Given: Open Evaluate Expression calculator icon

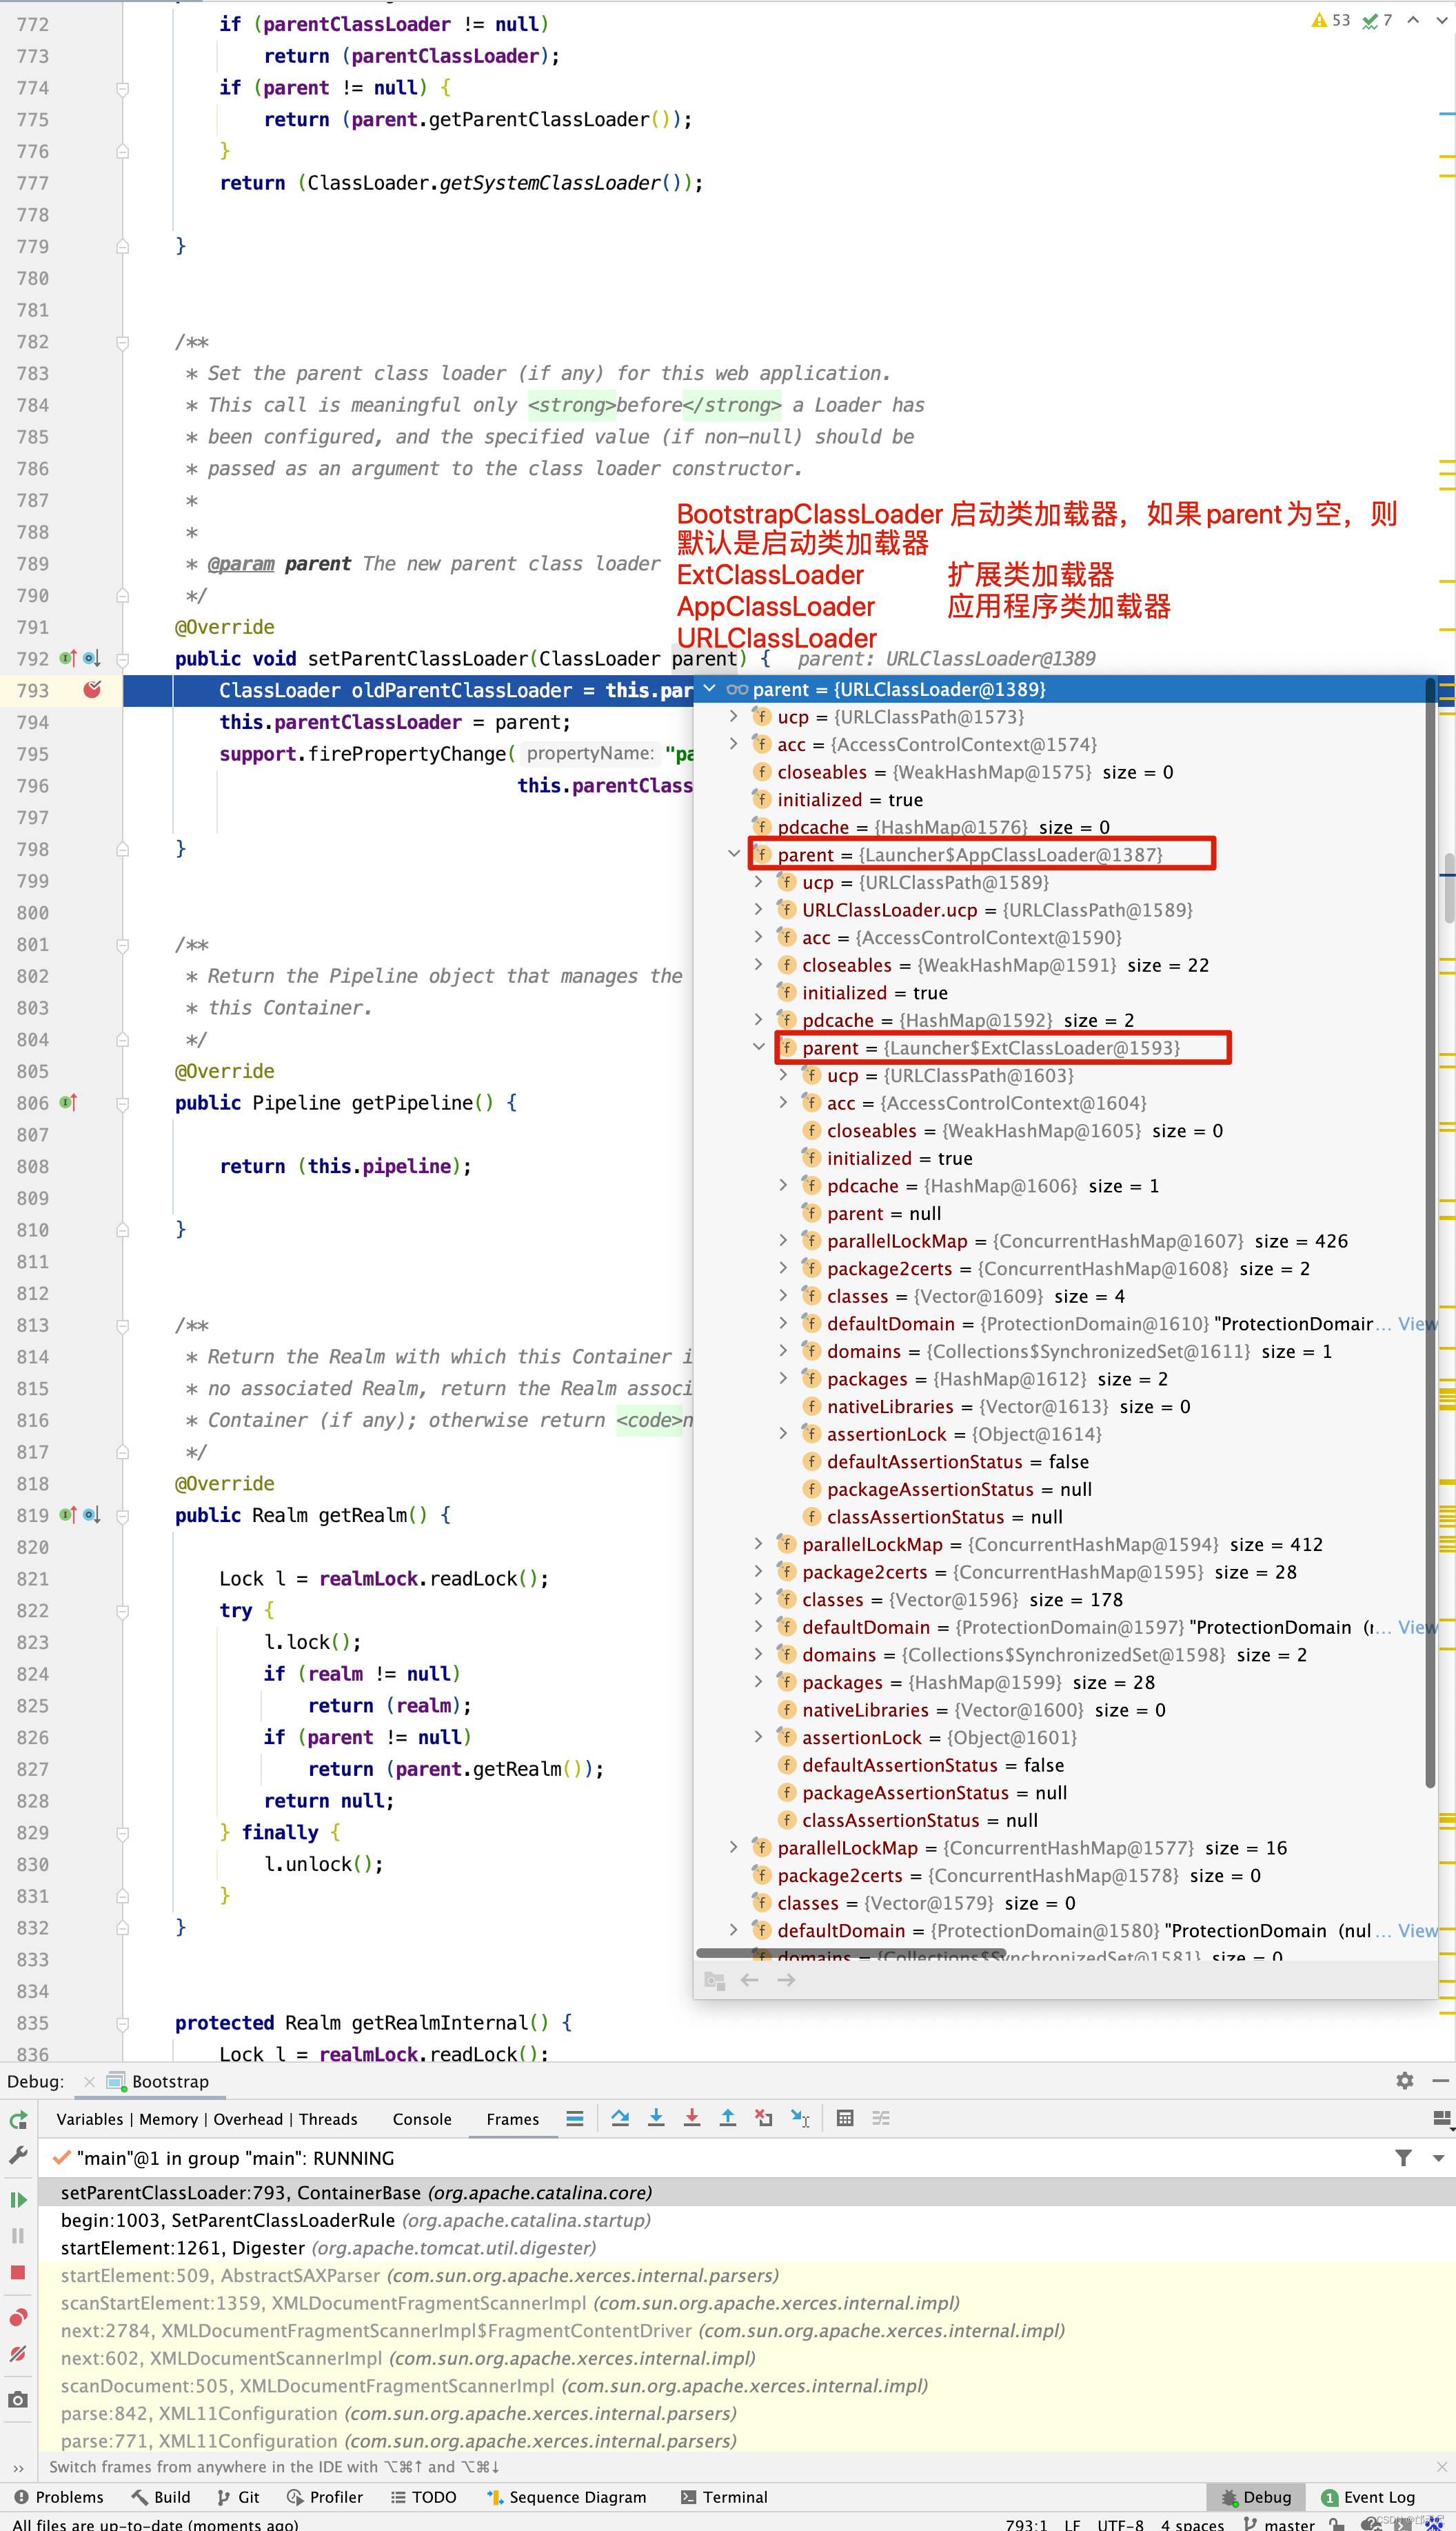Looking at the screenshot, I should pos(845,2119).
